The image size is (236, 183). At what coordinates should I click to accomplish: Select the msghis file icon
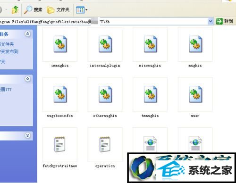pyautogui.click(x=195, y=44)
